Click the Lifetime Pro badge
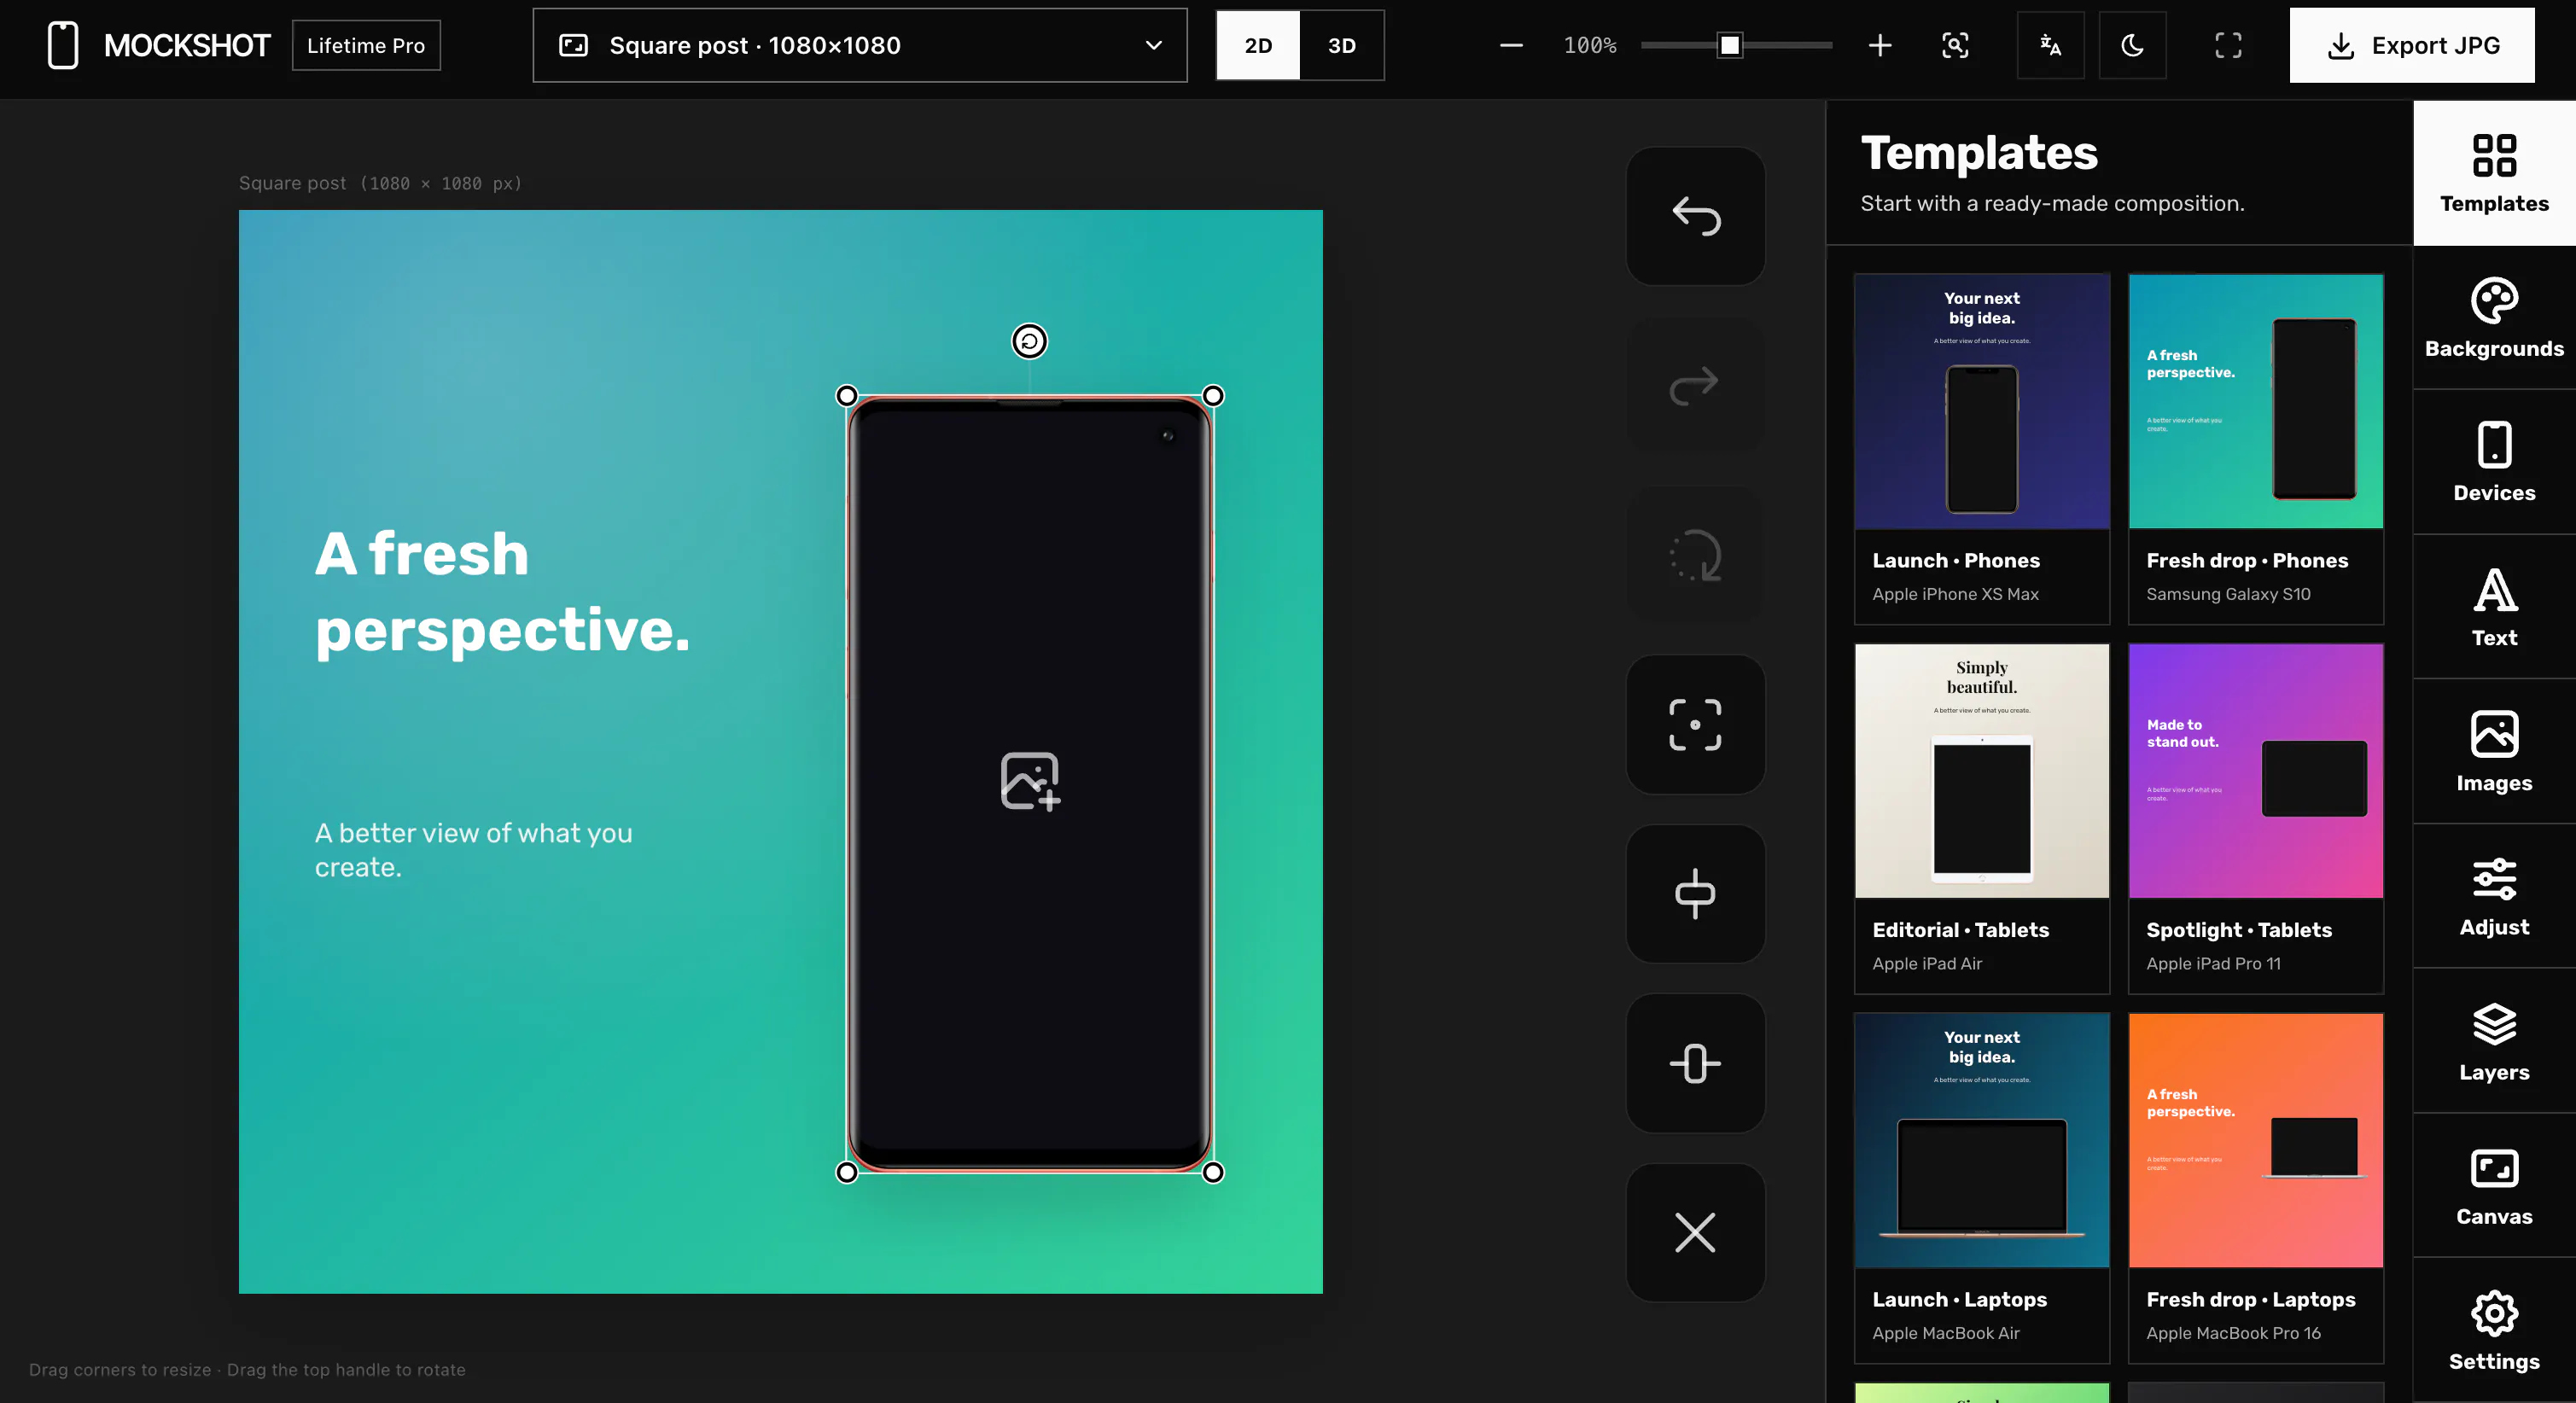This screenshot has width=2576, height=1403. [366, 45]
